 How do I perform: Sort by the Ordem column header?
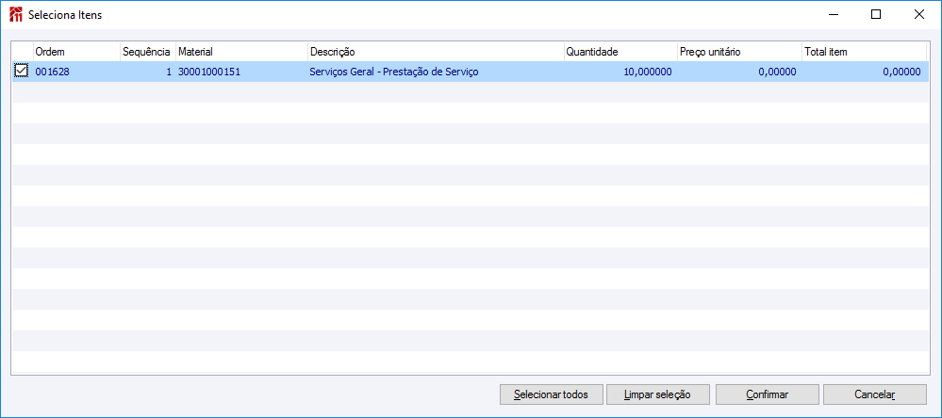pos(75,51)
